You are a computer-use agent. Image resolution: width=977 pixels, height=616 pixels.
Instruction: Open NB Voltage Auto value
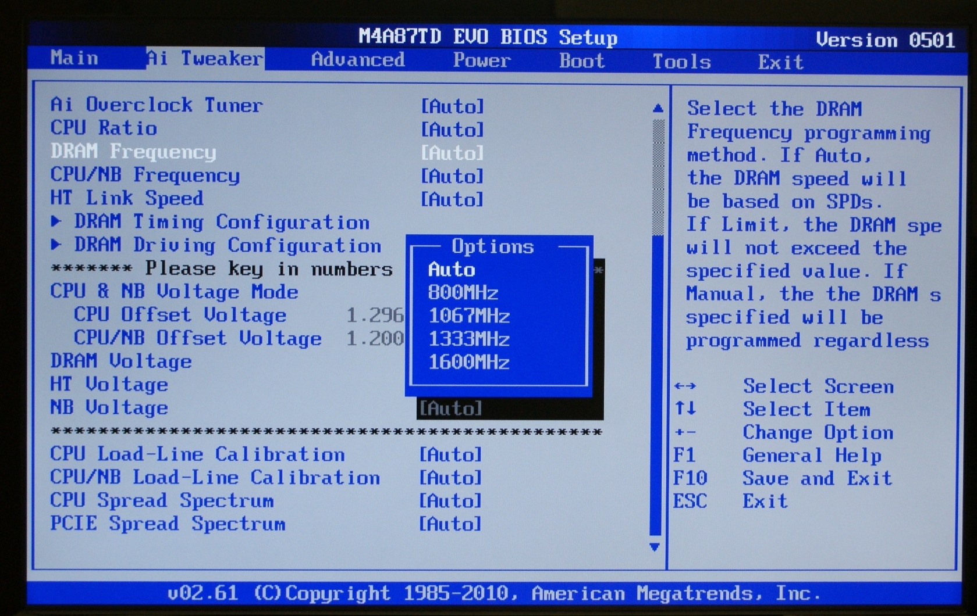point(451,409)
